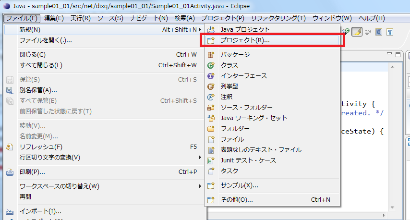Image resolution: width=410 pixels, height=220 pixels.
Task: Open the ヘルプ(H) menu
Action: click(x=372, y=18)
